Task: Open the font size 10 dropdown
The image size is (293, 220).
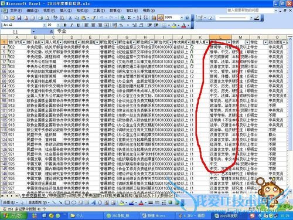Action: tap(58, 25)
